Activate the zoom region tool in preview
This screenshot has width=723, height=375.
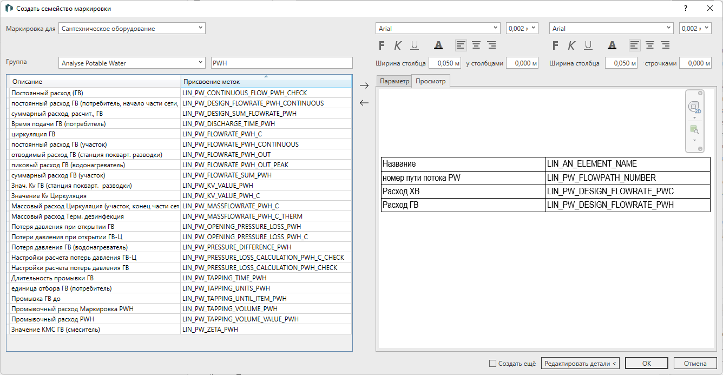tap(694, 130)
